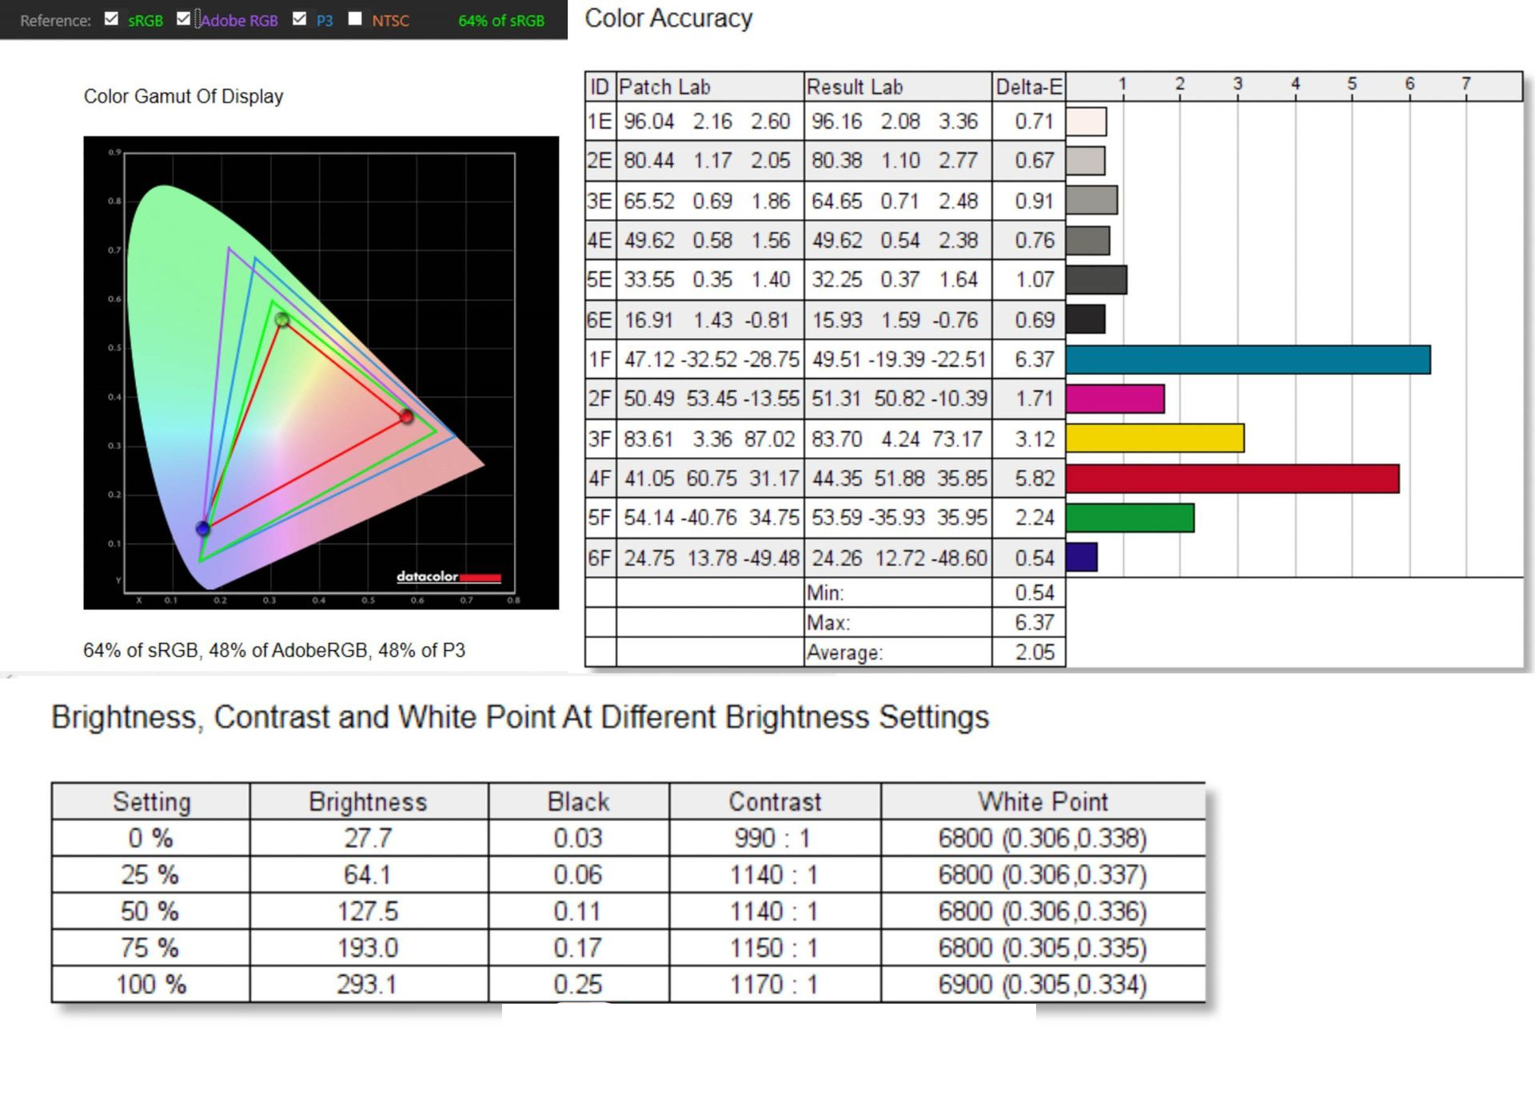This screenshot has height=1103, width=1535.
Task: Select the red 4F Delta-E bar
Action: pyautogui.click(x=1231, y=478)
